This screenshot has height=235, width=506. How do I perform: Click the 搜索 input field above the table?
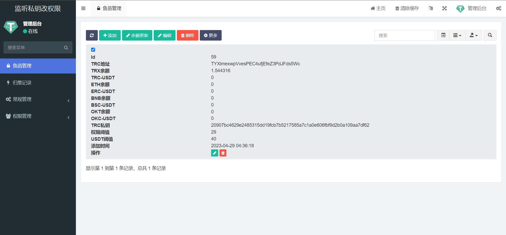[405, 35]
